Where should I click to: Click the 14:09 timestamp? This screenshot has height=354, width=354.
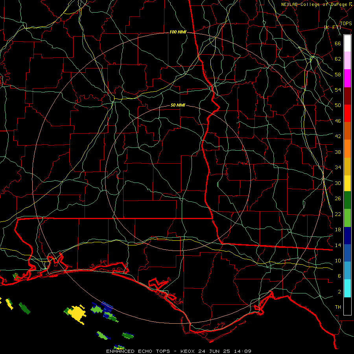click(x=242, y=351)
